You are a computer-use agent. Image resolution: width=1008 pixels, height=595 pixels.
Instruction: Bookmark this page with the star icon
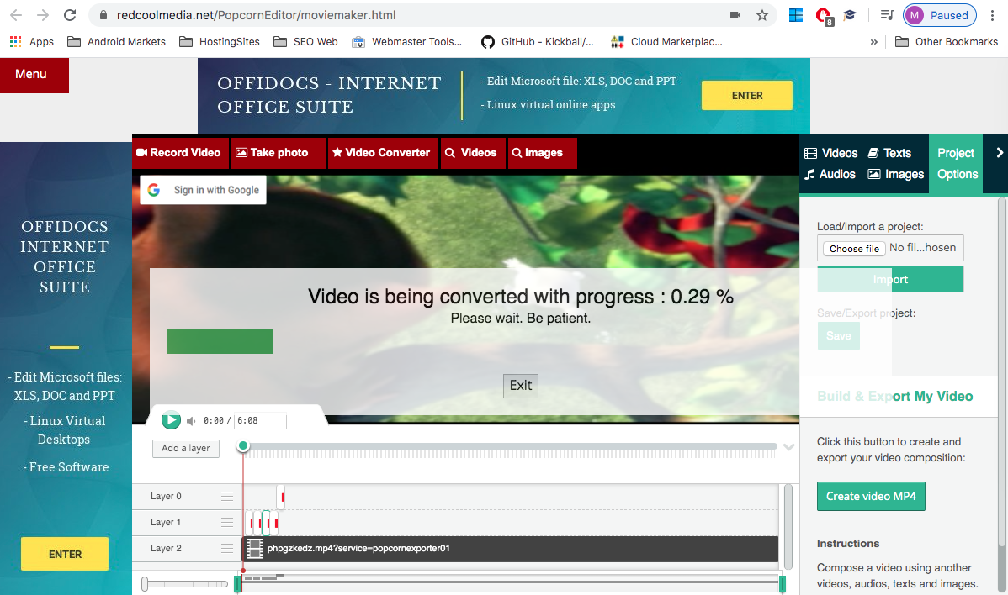click(x=762, y=15)
